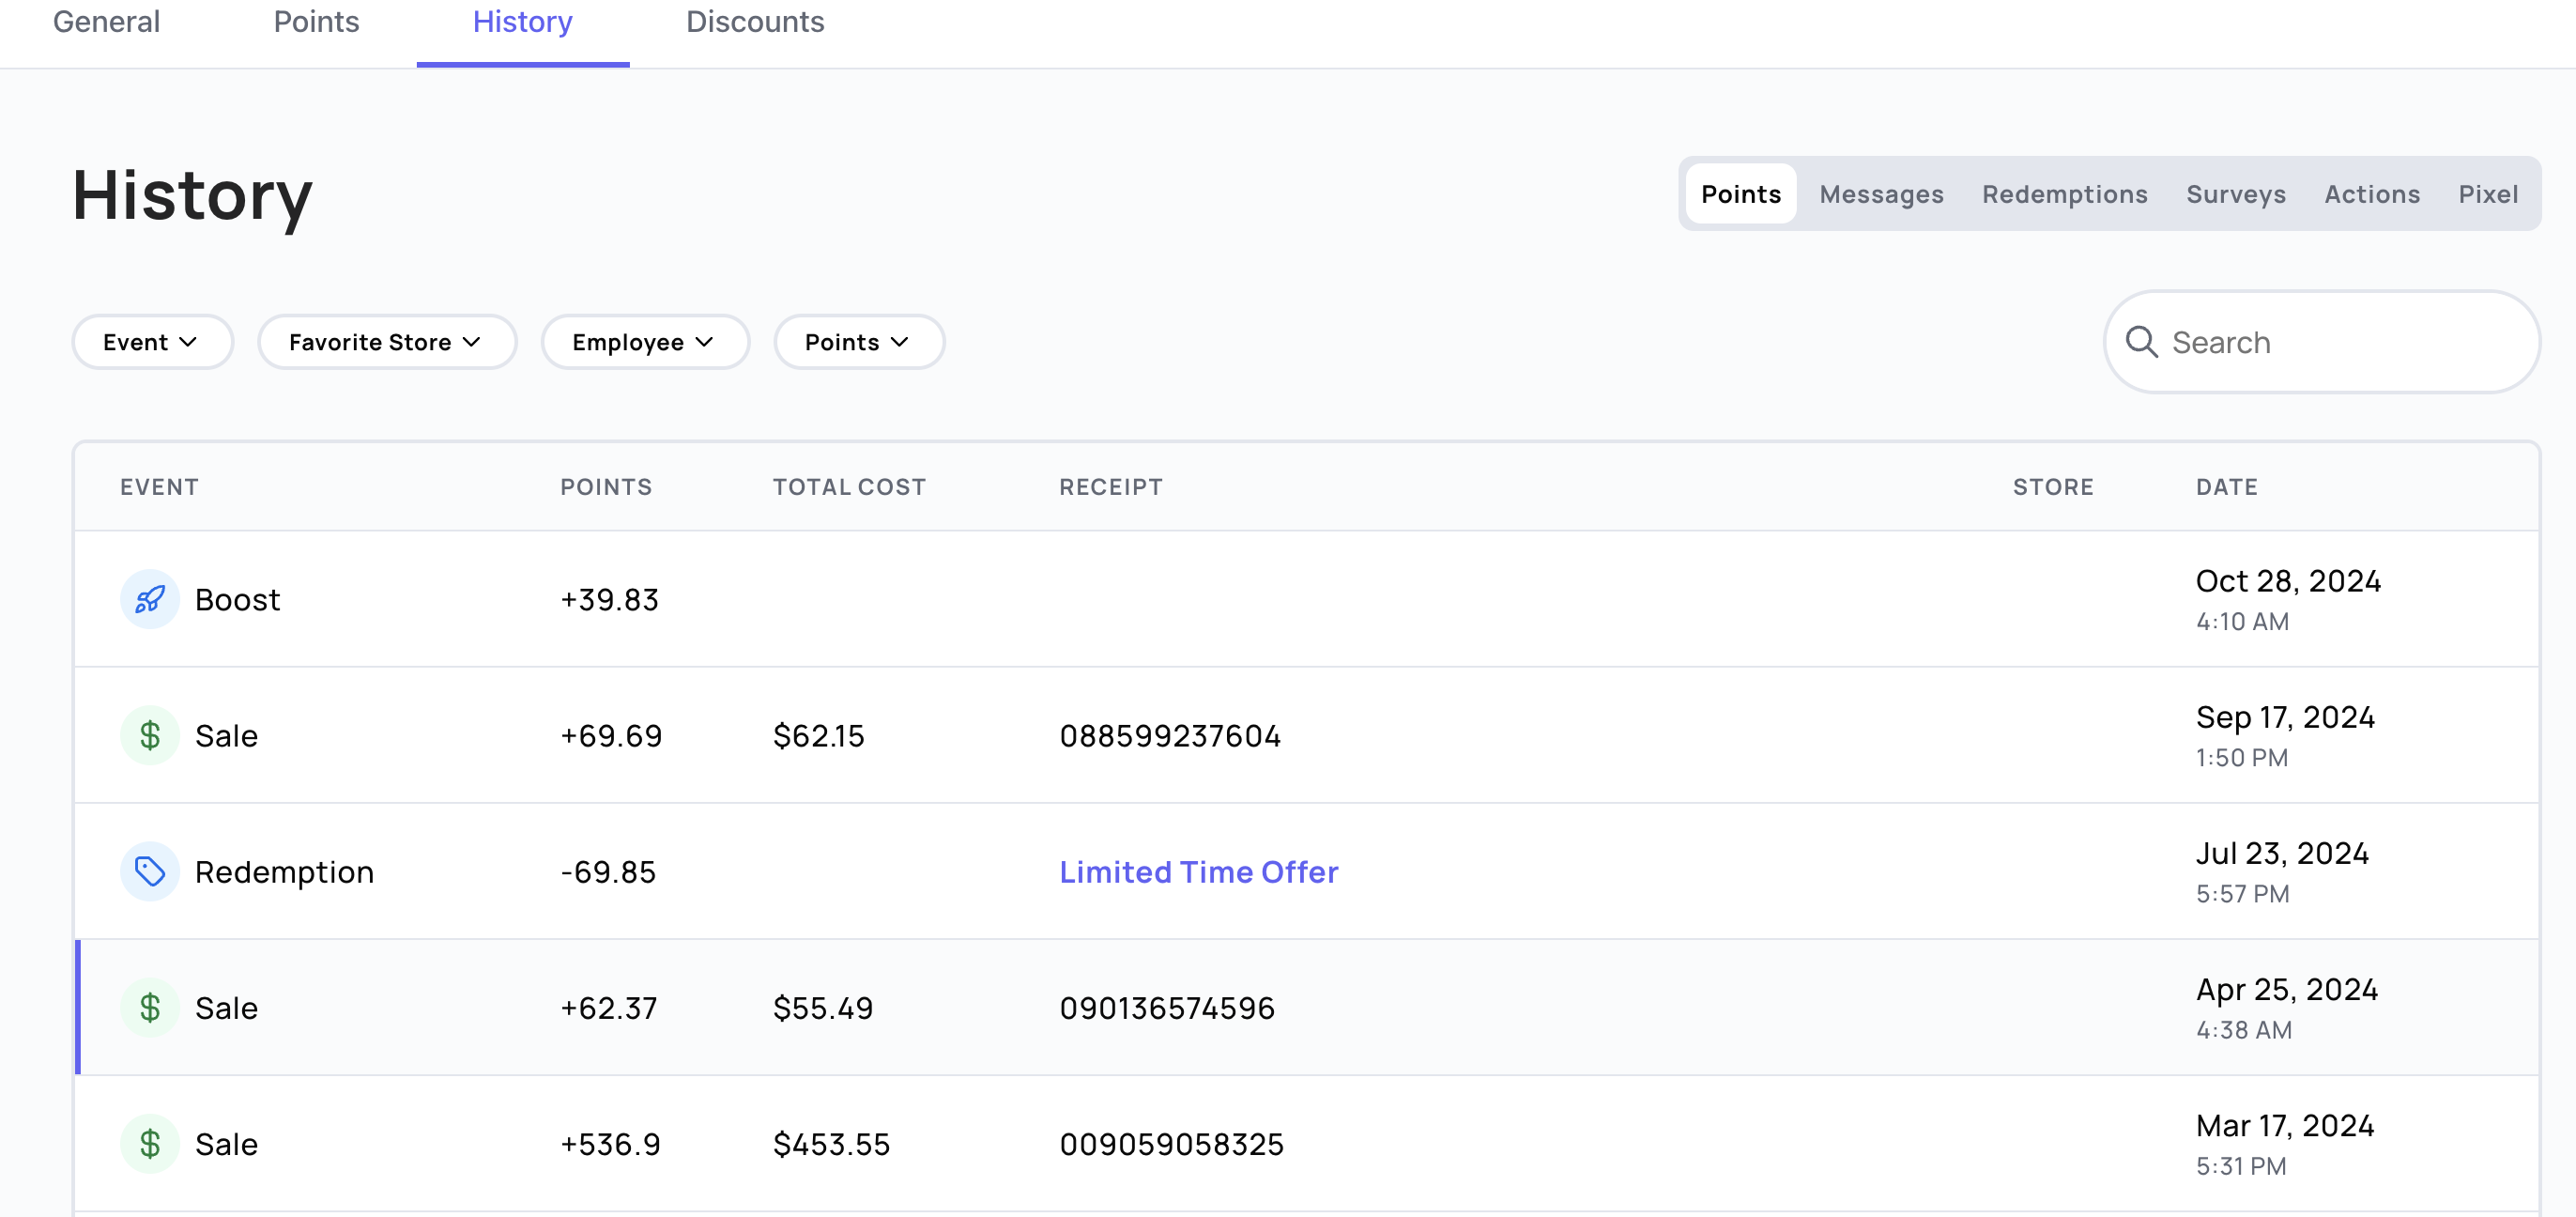This screenshot has height=1217, width=2576.
Task: Click the 4:10 AM timestamp
Action: (x=2242, y=621)
